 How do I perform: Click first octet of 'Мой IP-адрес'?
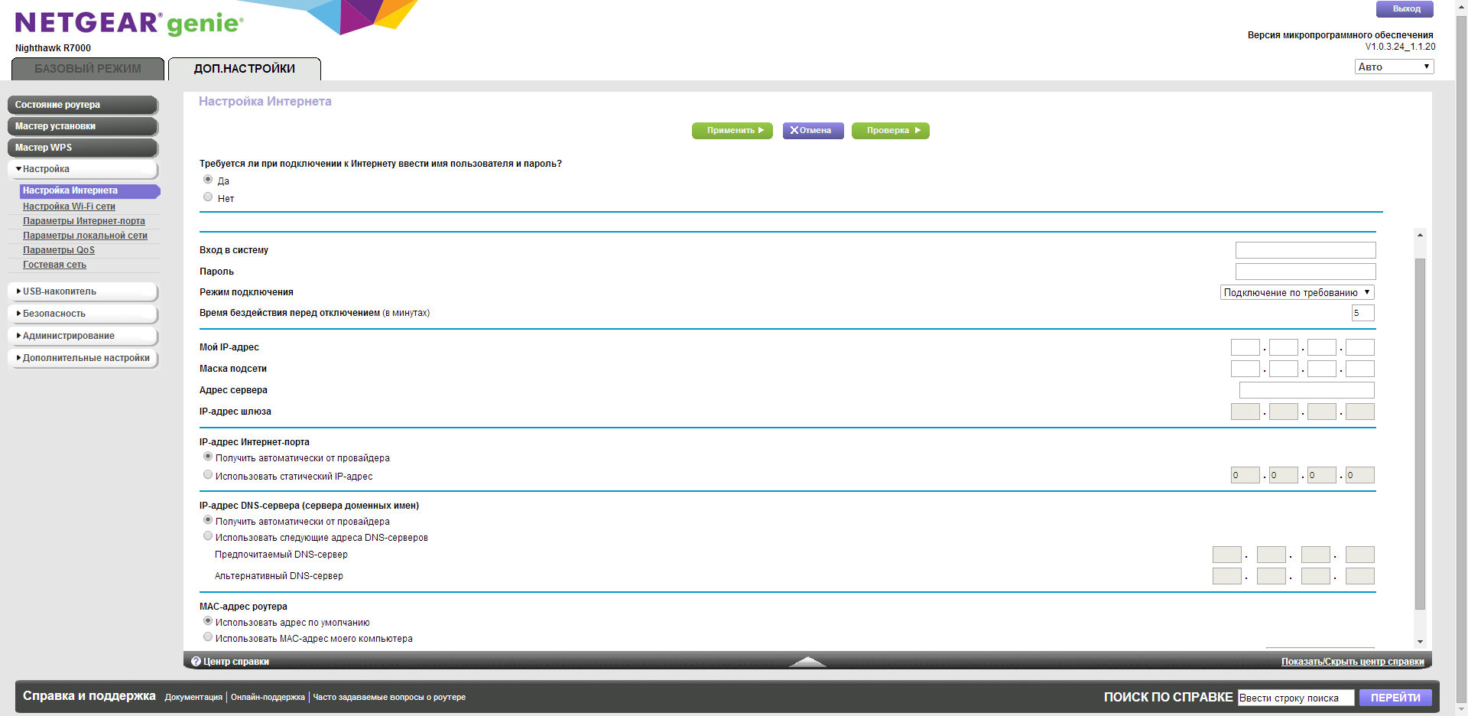click(1246, 347)
